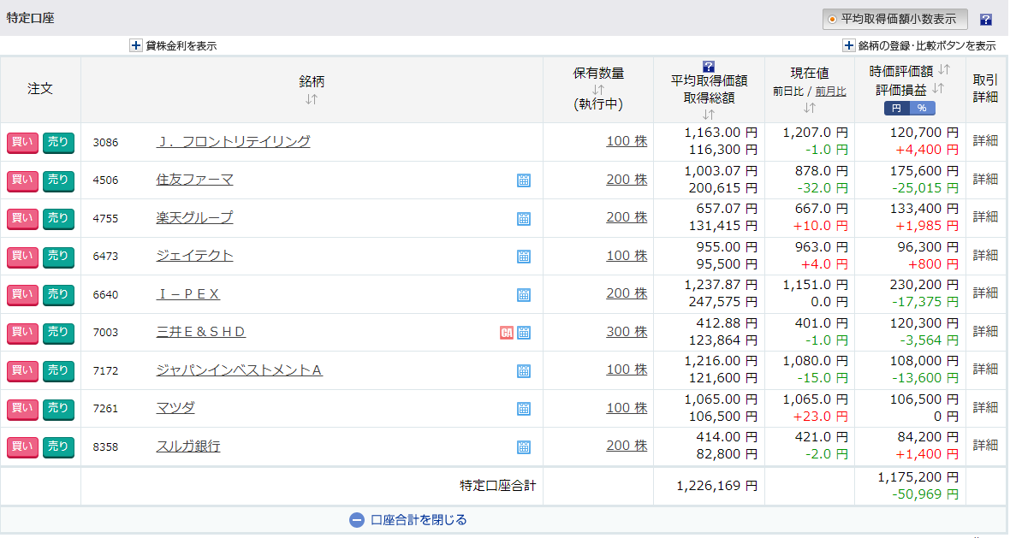Open ジェイテクト stock link
Screen dimensions: 1010x538
194,256
